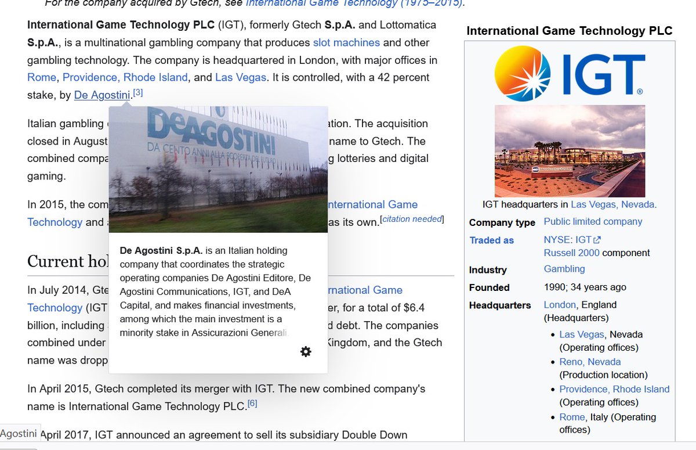Open the 'Reno, Nevada' link
The height and width of the screenshot is (450, 696).
tap(590, 362)
